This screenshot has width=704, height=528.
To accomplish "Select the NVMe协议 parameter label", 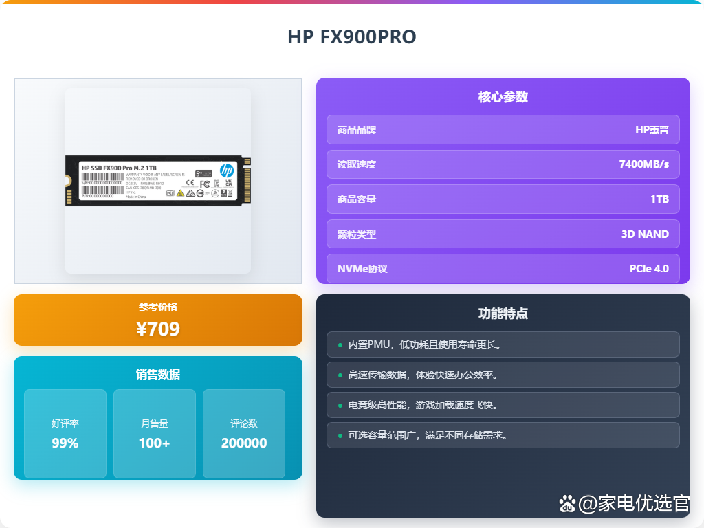I will tap(362, 269).
